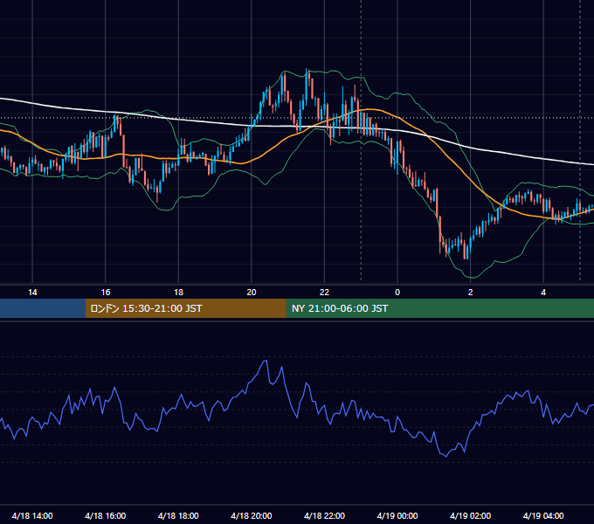Click the 2 hour axis label
Screen dimensions: 594x524
470,293
